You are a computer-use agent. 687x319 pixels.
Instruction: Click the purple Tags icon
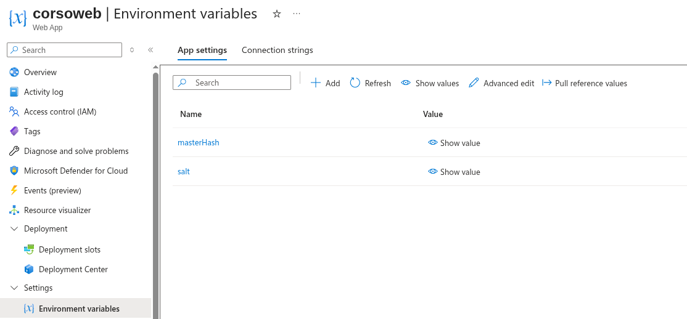point(14,131)
